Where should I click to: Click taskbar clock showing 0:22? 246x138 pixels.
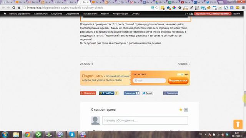[237, 135]
